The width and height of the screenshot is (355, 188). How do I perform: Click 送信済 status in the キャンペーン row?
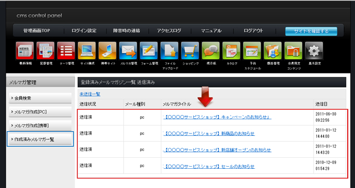tap(86, 117)
